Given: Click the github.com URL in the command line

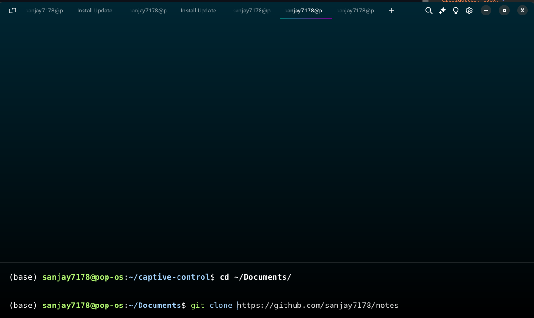Looking at the screenshot, I should click(318, 306).
